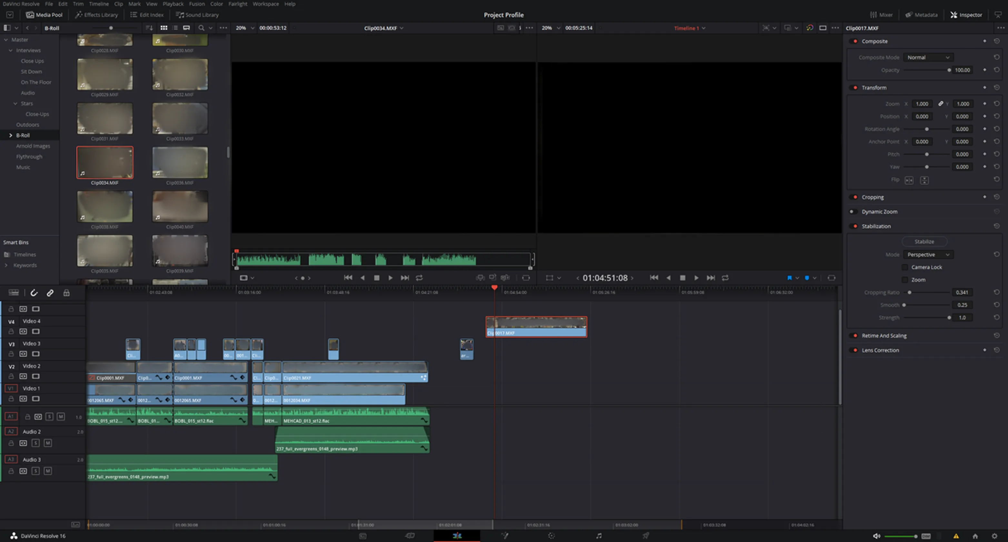
Task: Open the Color page icon in bottom bar
Action: 551,536
